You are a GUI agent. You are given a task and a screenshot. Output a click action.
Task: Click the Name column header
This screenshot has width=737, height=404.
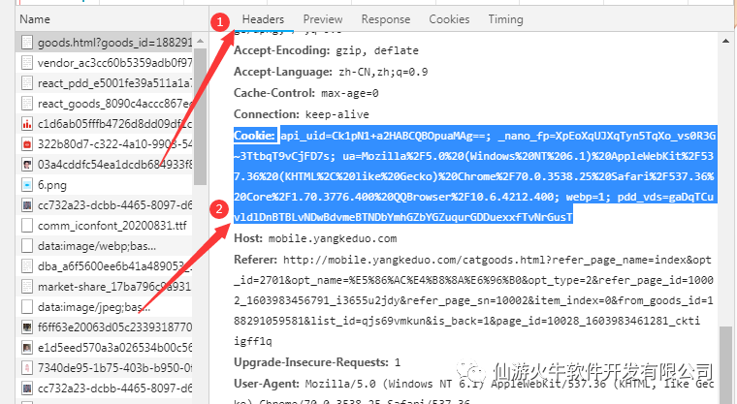click(35, 19)
